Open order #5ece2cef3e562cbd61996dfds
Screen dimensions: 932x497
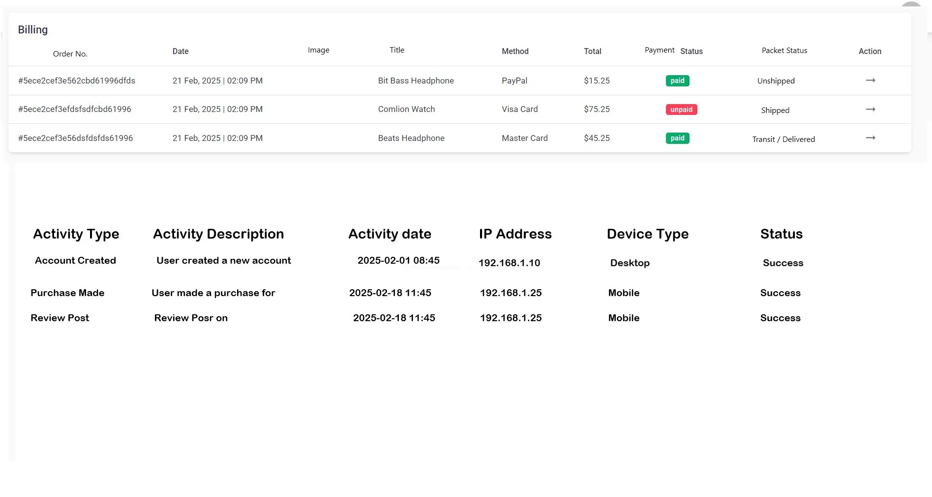pos(77,81)
